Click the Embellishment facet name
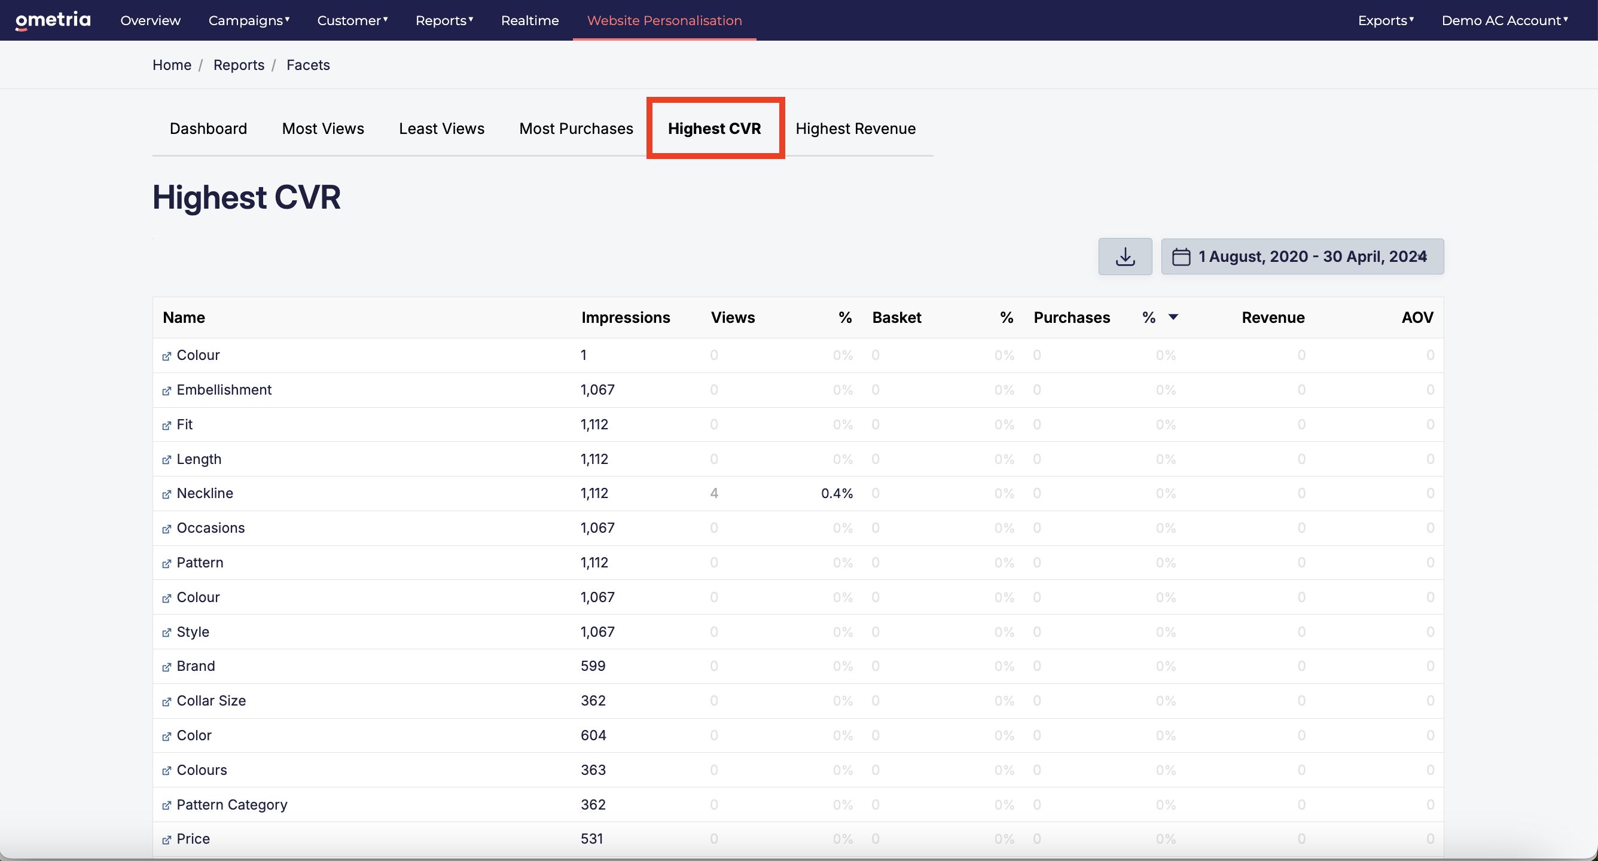1598x861 pixels. (224, 390)
